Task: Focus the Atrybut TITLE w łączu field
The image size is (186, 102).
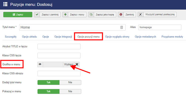Action: (x=59, y=46)
